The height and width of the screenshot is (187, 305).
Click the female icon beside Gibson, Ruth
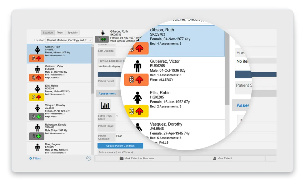37,50
